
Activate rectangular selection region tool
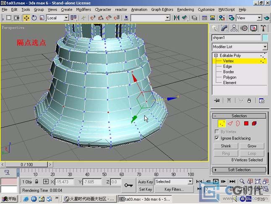(x=9, y=18)
